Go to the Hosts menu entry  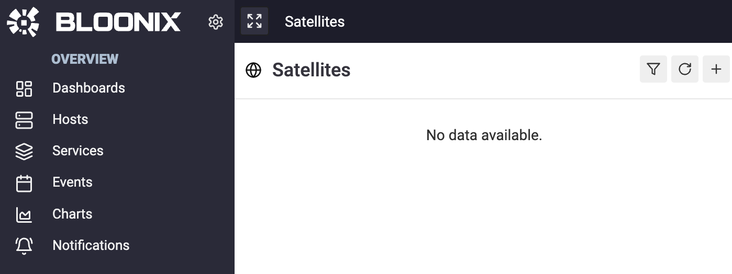(x=70, y=119)
